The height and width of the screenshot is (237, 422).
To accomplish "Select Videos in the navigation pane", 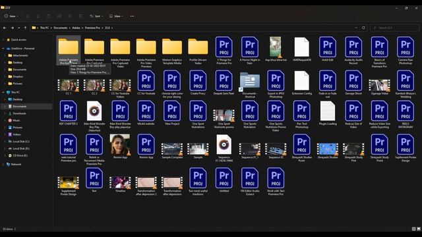I will (16, 134).
